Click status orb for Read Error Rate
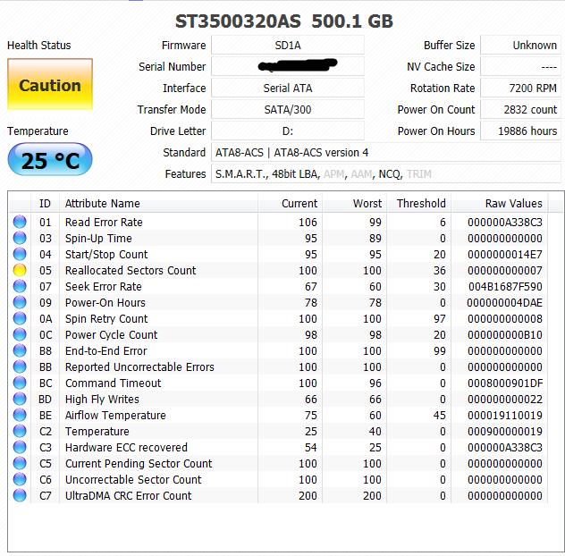Image resolution: width=565 pixels, height=556 pixels. tap(20, 222)
